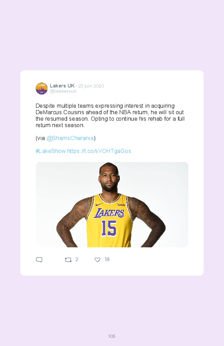Screen dimensions: 224x346
Task: Click the 23 juin 2020 timestamp
Action: tap(91, 86)
